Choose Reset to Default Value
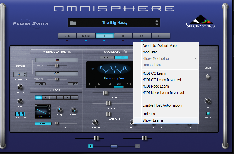The height and width of the screenshot is (154, 234). pyautogui.click(x=166, y=46)
